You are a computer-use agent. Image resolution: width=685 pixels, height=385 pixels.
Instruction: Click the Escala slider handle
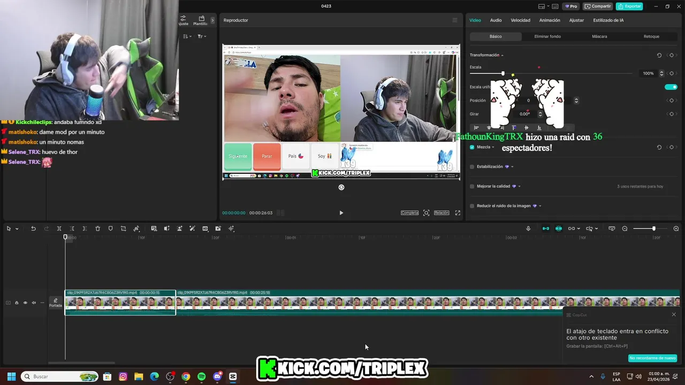click(503, 73)
